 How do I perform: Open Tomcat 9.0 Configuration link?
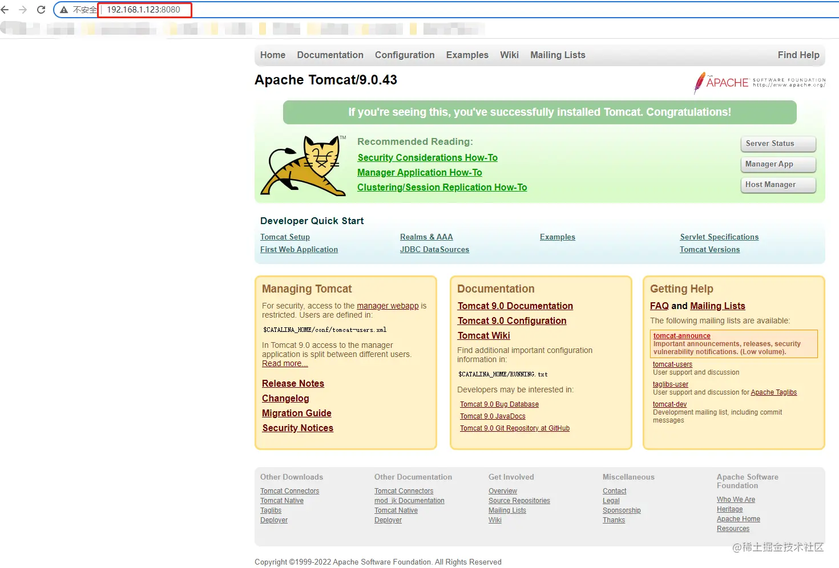[512, 320]
